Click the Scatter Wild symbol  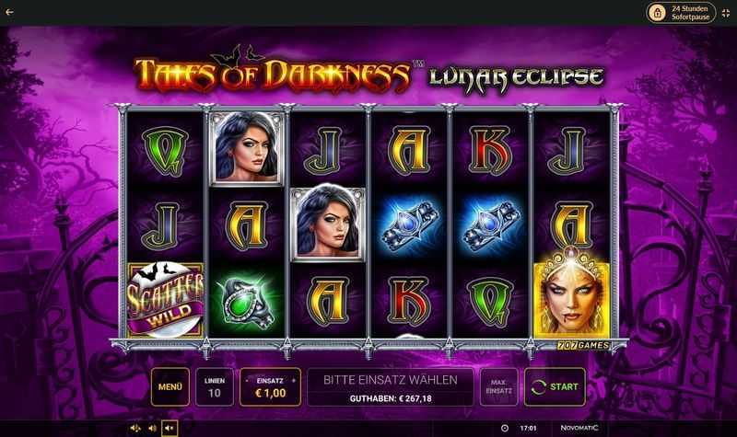point(166,300)
